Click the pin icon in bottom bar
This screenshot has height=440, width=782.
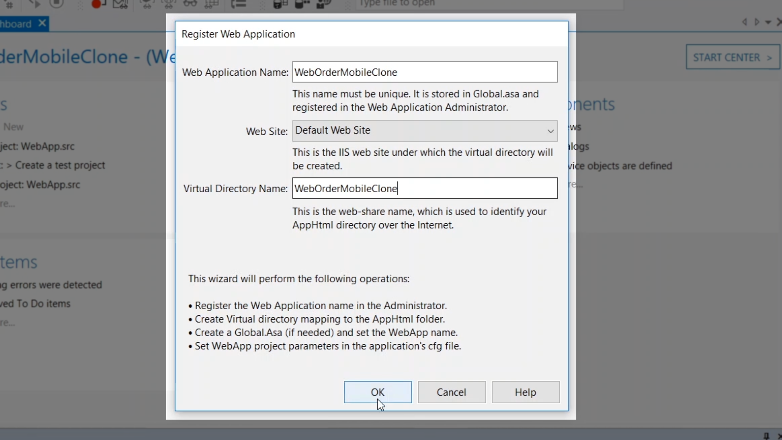pos(766,436)
